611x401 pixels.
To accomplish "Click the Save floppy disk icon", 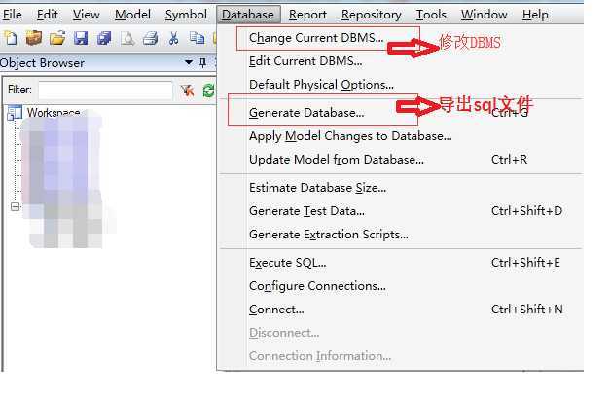I will pyautogui.click(x=81, y=38).
